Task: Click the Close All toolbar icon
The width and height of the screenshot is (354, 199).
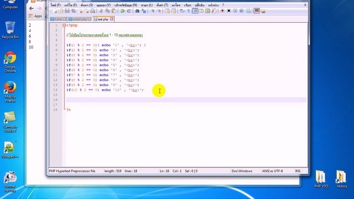Action: (86, 11)
